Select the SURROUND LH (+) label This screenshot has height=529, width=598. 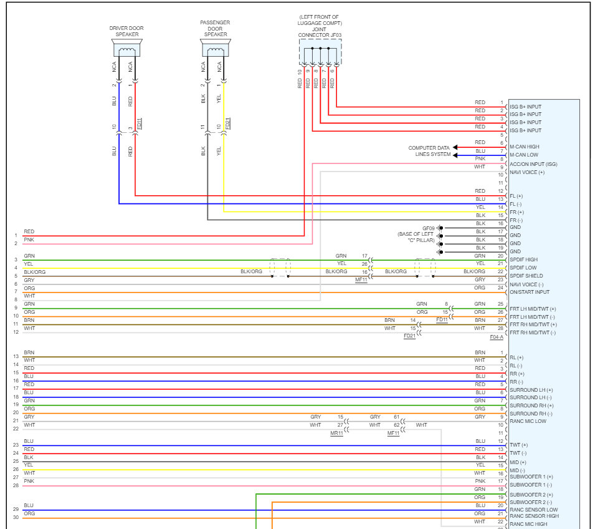click(531, 390)
